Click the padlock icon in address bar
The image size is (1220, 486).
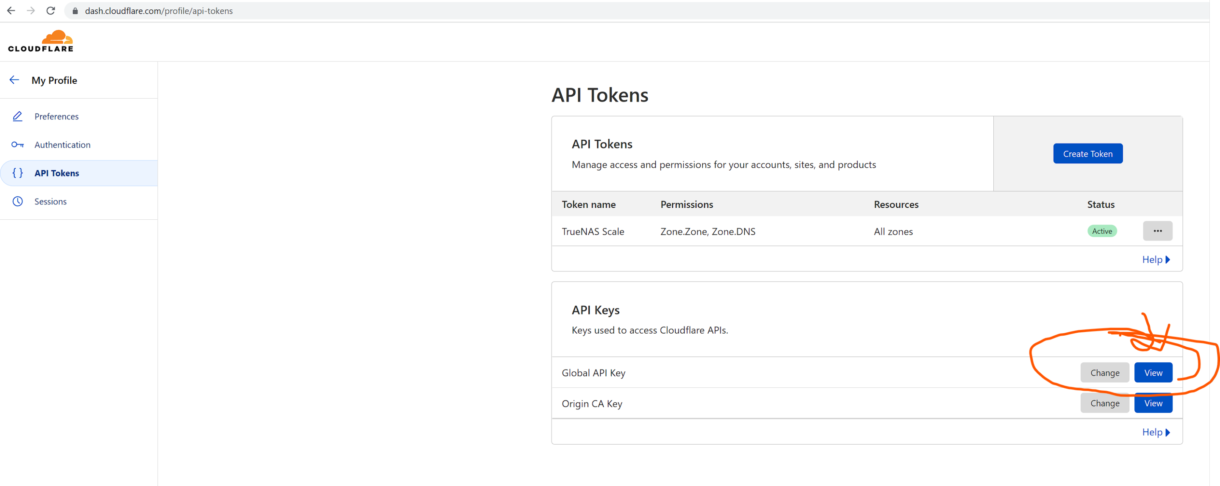pos(75,11)
